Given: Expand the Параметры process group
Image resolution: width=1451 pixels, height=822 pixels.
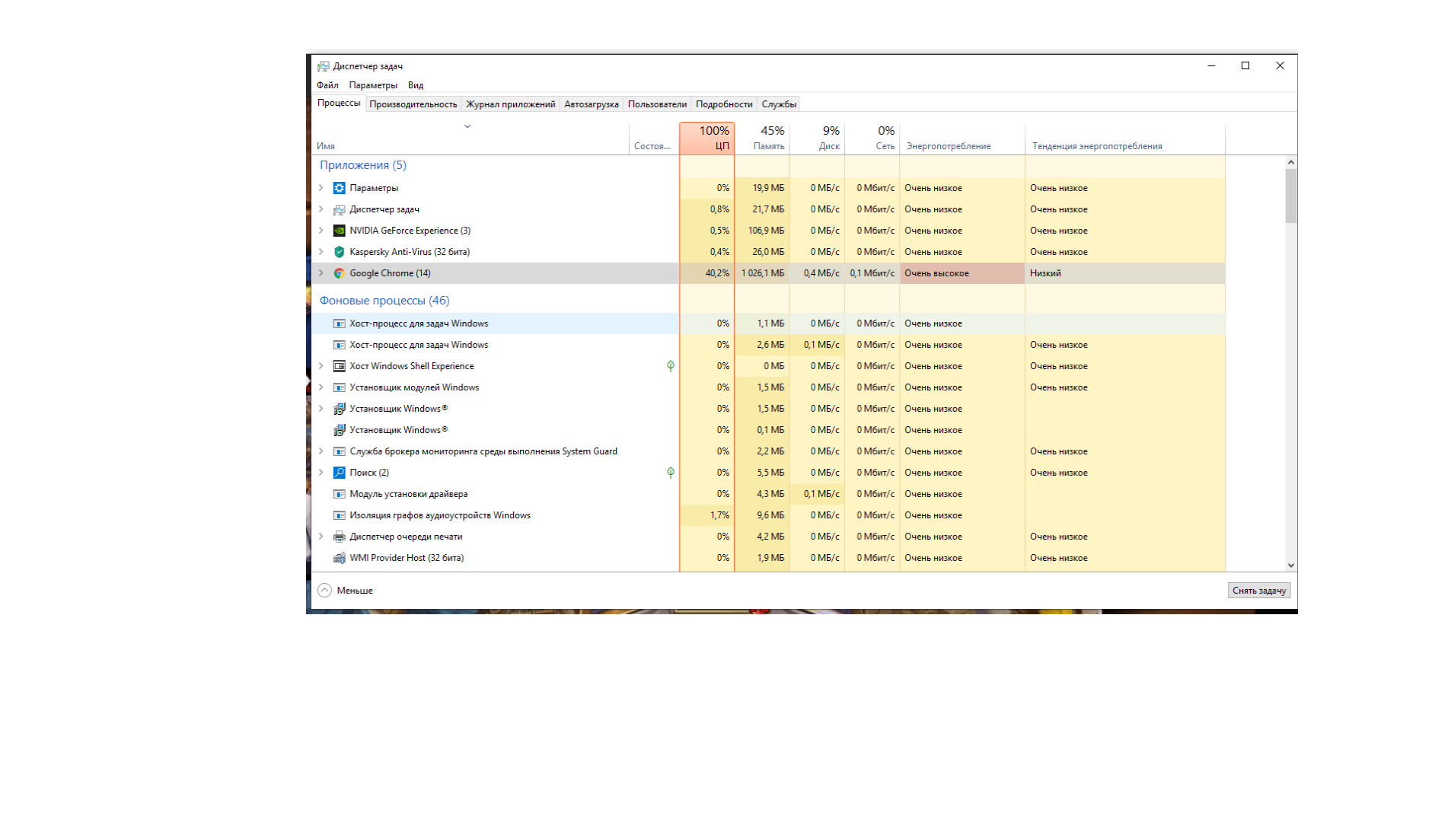Looking at the screenshot, I should [321, 188].
